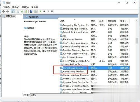Sort by the 名称 column header
Image resolution: width=140 pixels, height=102 pixels.
[x=62, y=21]
